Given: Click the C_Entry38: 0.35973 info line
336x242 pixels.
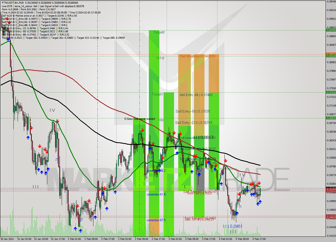Looking at the screenshot, I should [36, 19].
